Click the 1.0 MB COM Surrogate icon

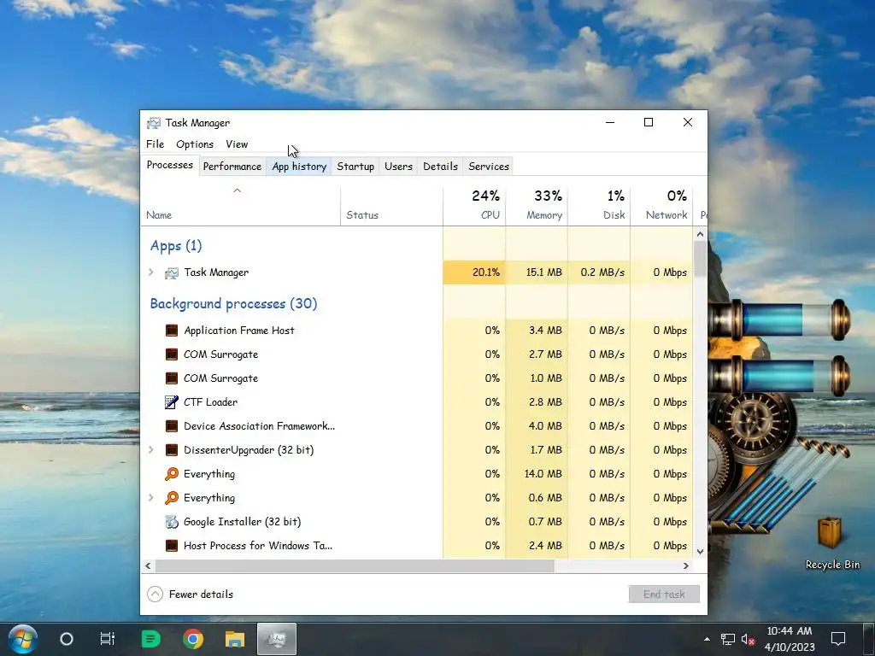point(171,378)
